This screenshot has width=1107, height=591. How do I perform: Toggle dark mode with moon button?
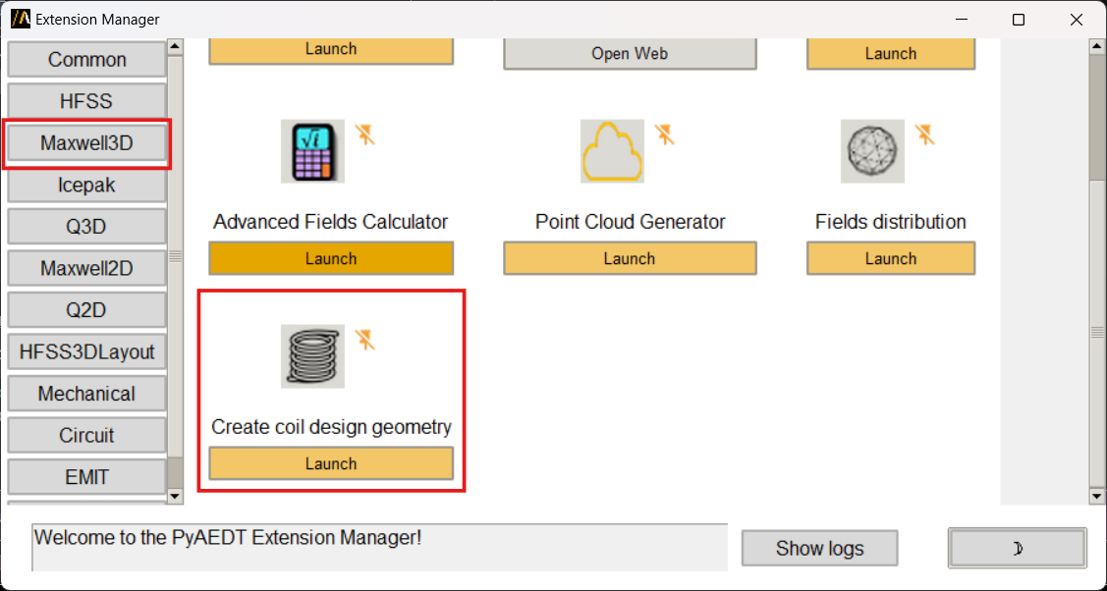tap(1017, 549)
